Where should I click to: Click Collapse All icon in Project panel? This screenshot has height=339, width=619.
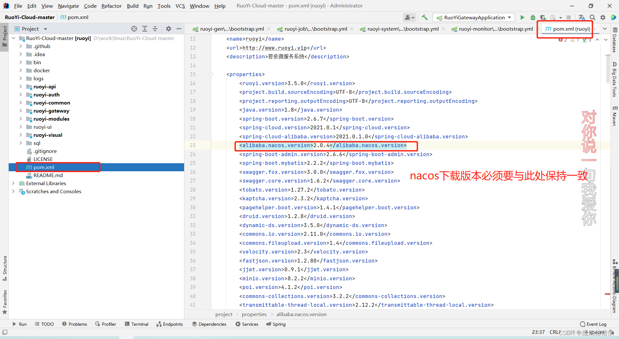pos(155,29)
